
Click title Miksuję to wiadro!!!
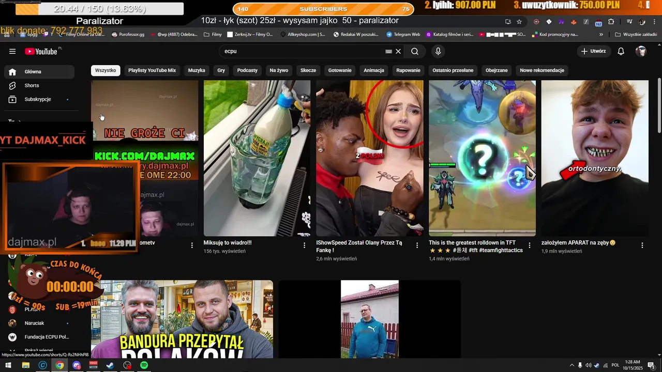[x=228, y=243]
